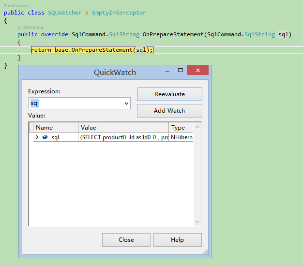
Task: Click the override keyword in the code
Action: 55,34
